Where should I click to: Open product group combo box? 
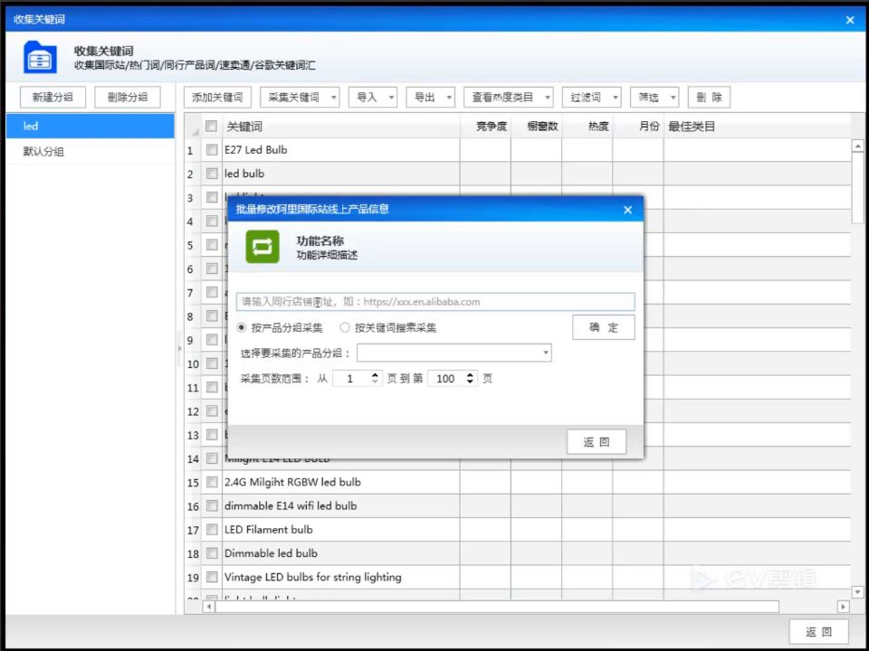tap(454, 354)
